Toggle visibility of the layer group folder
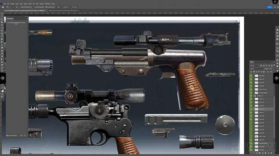 tap(251, 96)
